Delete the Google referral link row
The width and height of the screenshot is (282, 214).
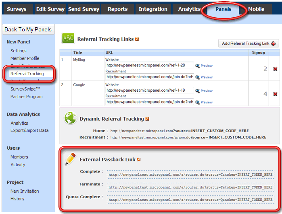(x=275, y=94)
